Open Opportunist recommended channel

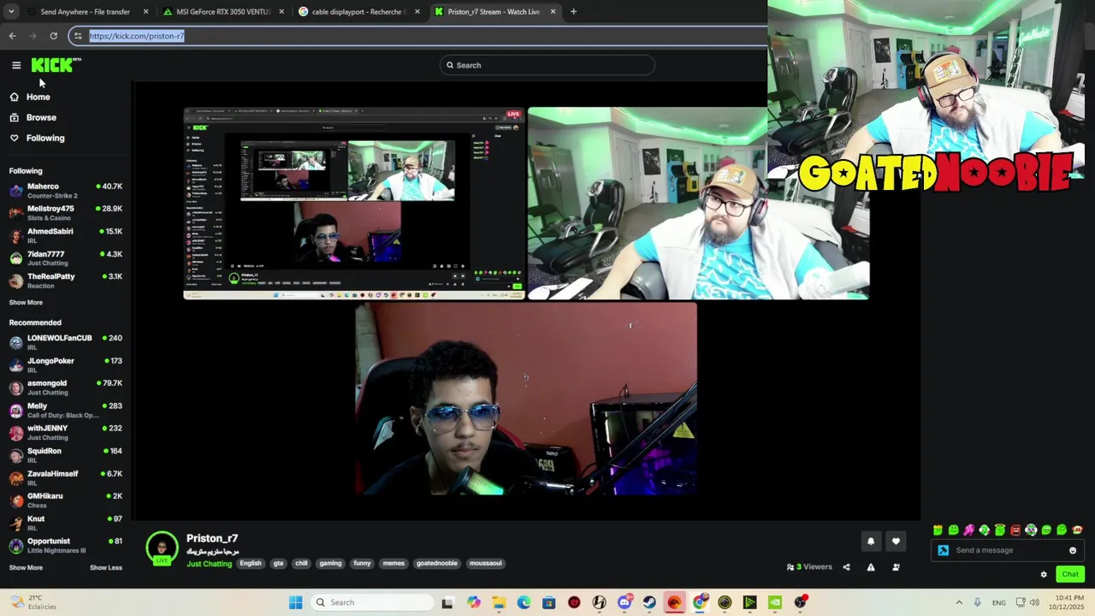(65, 545)
